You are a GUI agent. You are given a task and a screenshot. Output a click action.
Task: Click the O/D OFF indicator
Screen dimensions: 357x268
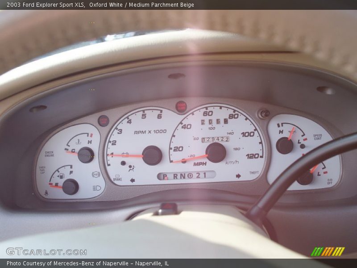click(329, 181)
